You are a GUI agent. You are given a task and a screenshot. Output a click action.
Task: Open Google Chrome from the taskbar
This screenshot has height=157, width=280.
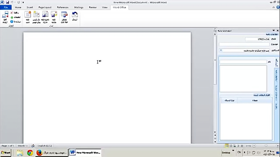(x=30, y=153)
